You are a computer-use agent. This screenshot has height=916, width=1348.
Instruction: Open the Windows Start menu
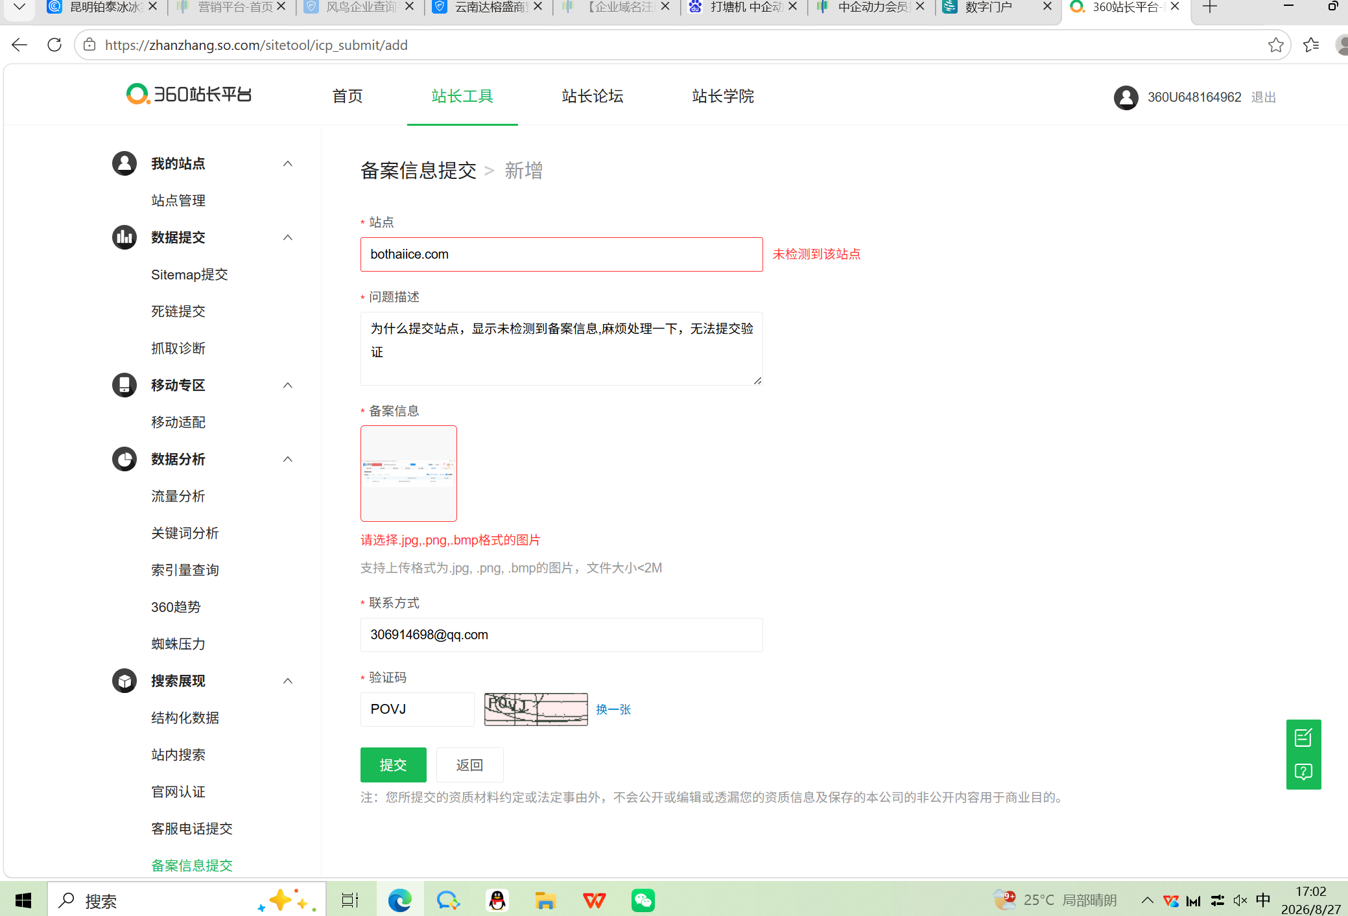(x=23, y=900)
